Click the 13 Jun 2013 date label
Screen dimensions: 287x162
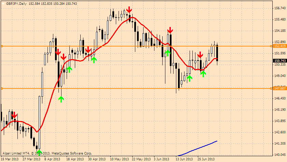pos(184,159)
